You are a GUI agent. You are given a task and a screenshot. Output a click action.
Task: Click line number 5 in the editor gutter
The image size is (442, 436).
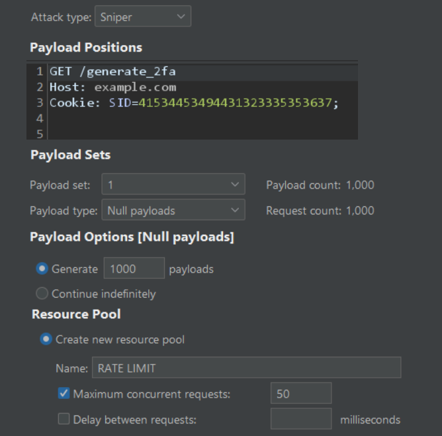pyautogui.click(x=40, y=134)
